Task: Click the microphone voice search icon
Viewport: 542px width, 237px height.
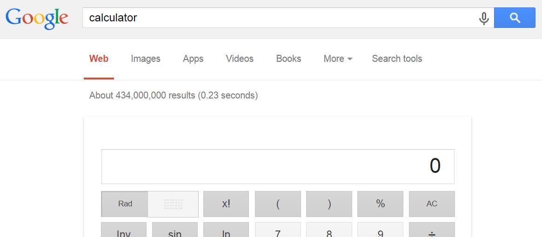Action: [x=484, y=18]
